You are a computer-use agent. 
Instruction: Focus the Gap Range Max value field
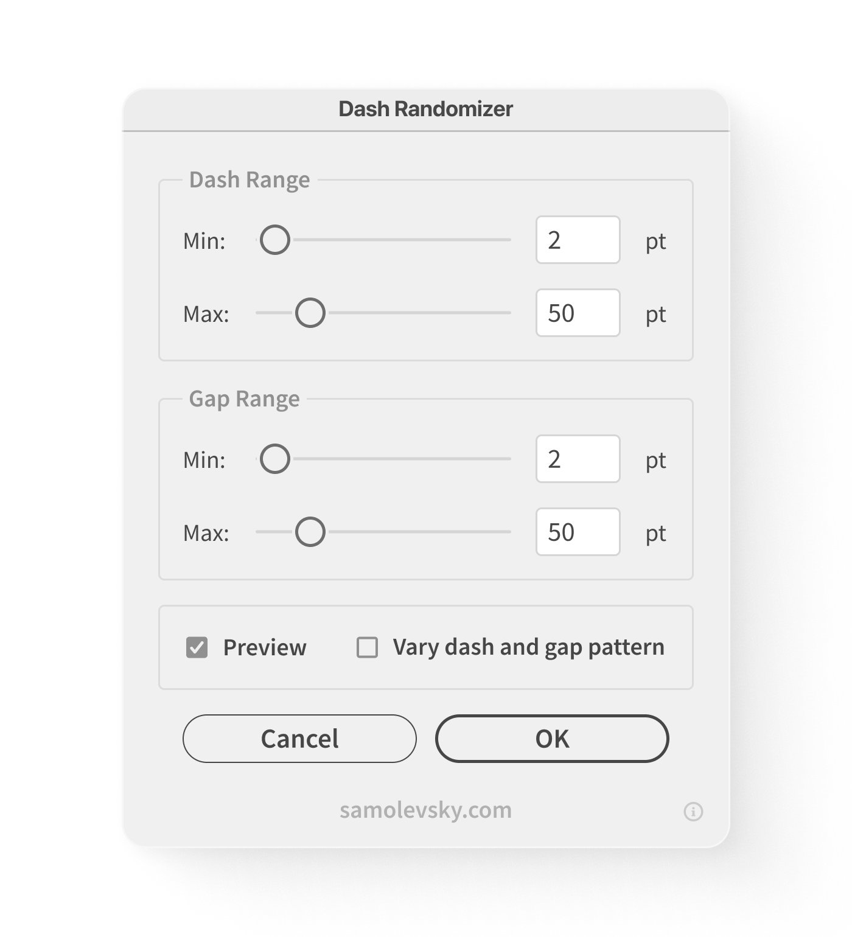tap(578, 532)
